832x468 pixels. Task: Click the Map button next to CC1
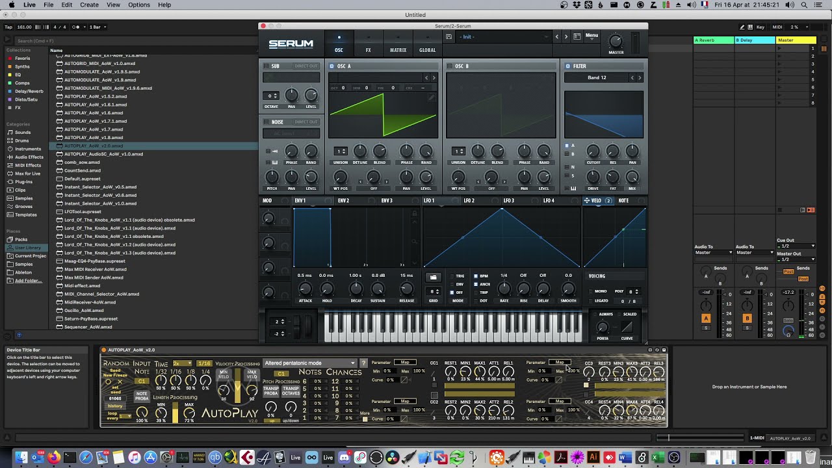pos(405,363)
